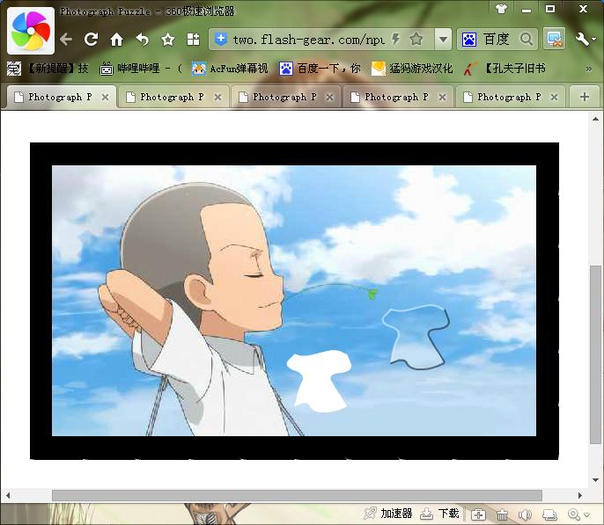Viewport: 604px width, 525px height.
Task: Open the screenshot tool monitor icon
Action: (555, 40)
